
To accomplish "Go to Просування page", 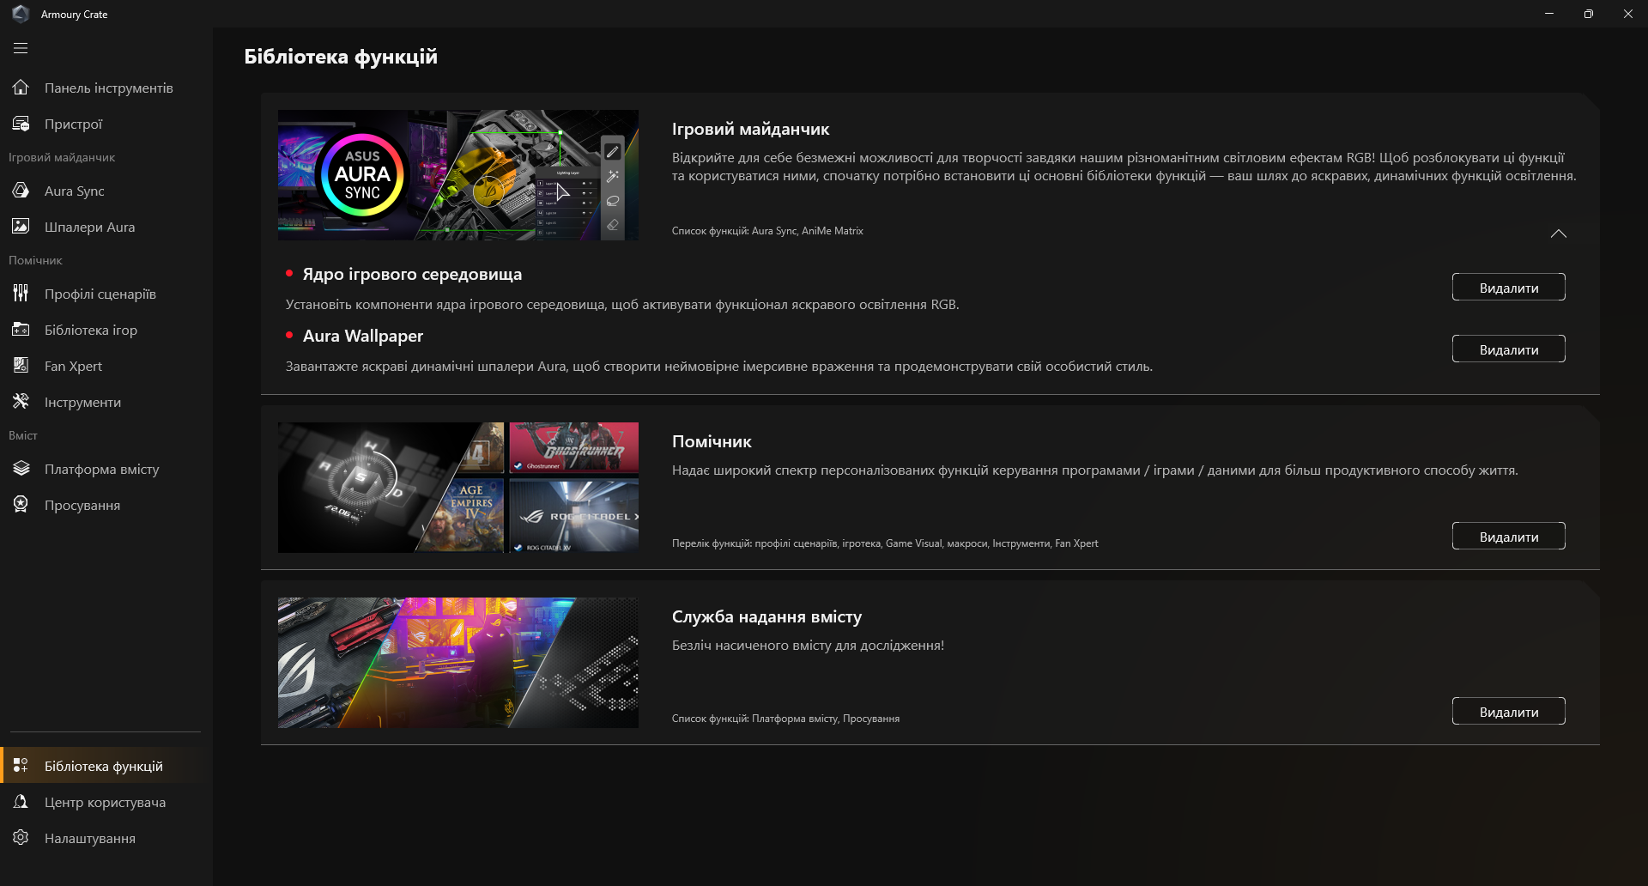I will [x=106, y=505].
